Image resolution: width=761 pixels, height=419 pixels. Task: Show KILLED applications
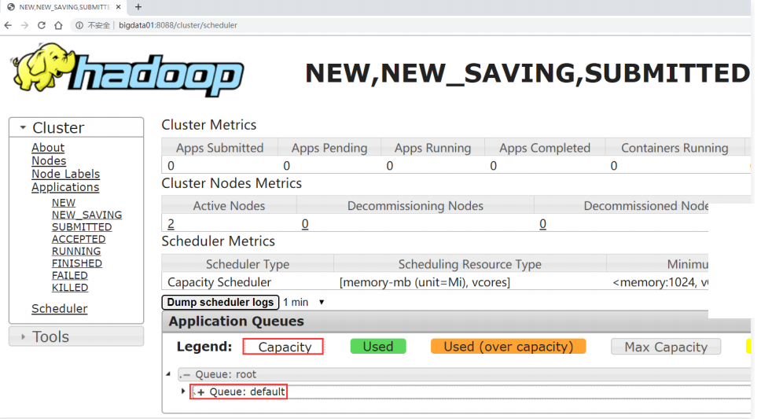click(70, 288)
